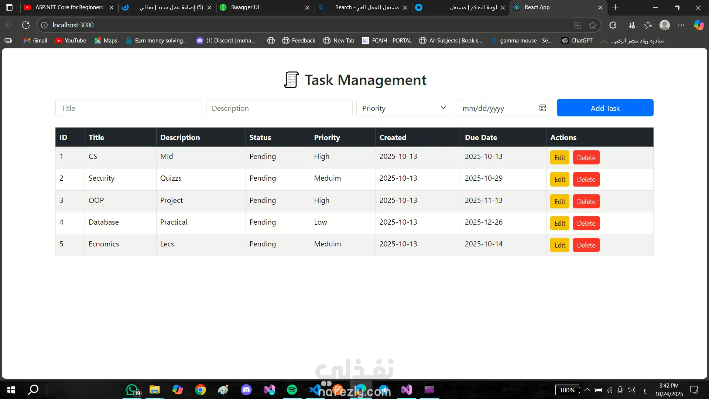Viewport: 709px width, 399px height.
Task: Open the Copilot icon in toolbar
Action: pyautogui.click(x=699, y=25)
